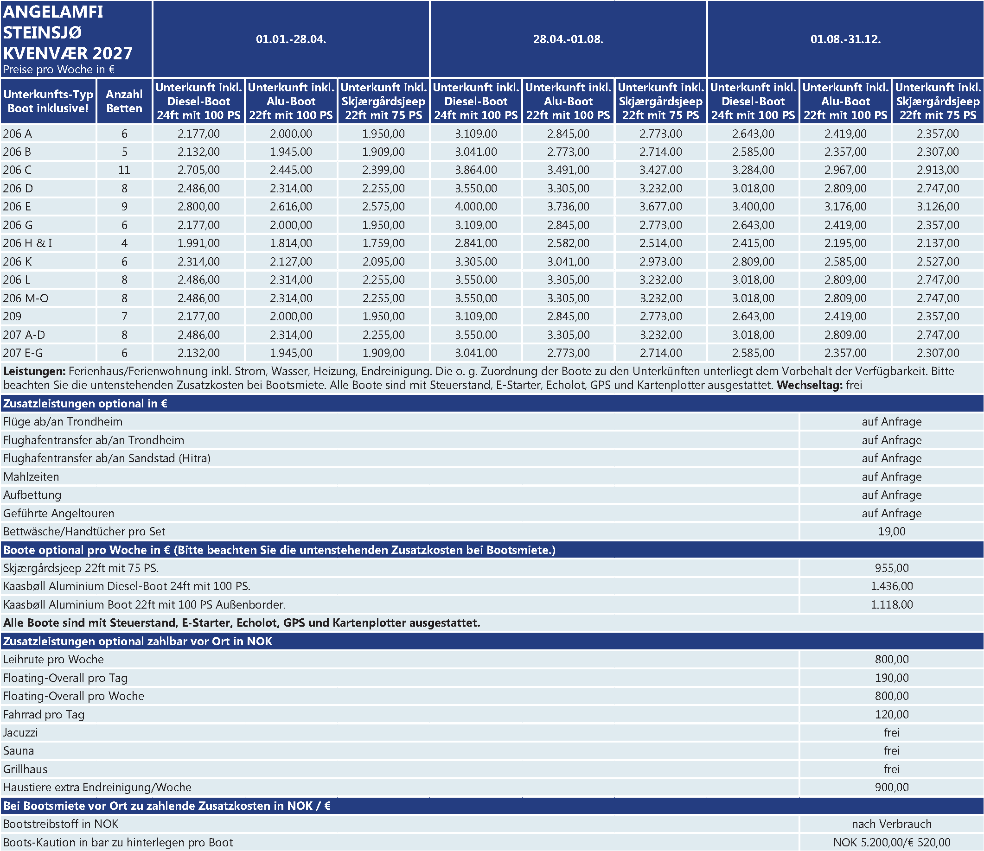Click the Leihrute pro Woche row

pos(492,659)
